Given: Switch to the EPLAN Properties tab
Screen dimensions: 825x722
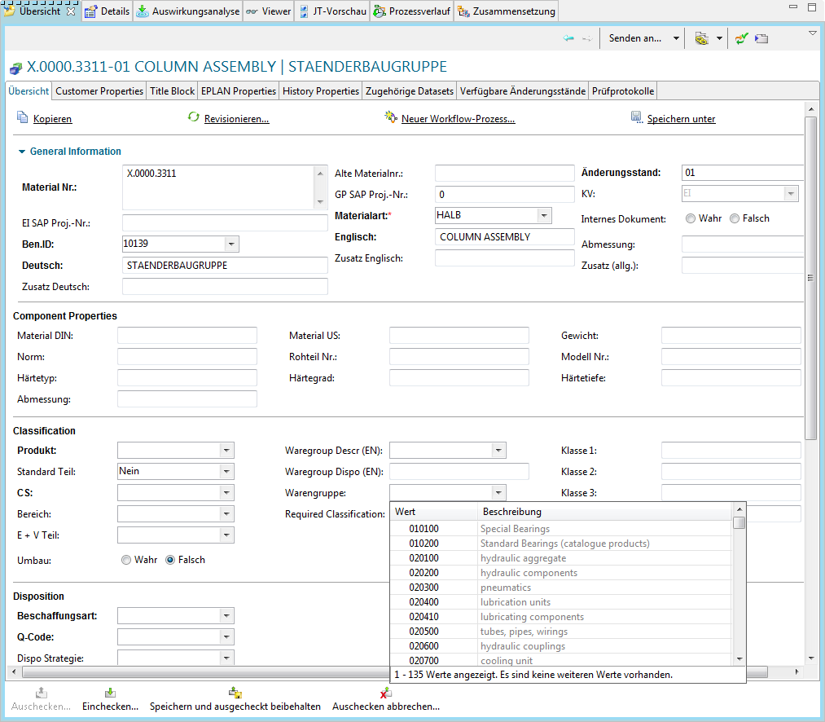Looking at the screenshot, I should coord(239,91).
